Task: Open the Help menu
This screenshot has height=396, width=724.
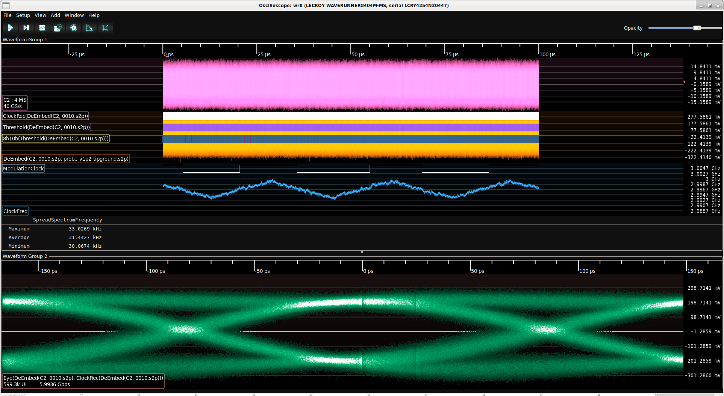Action: tap(94, 15)
